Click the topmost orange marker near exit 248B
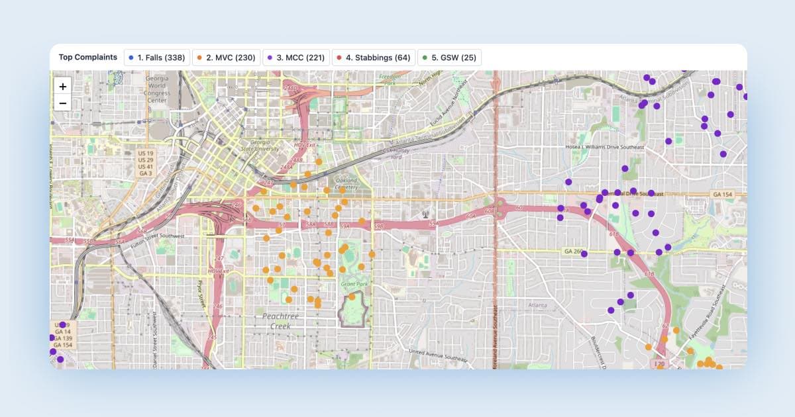This screenshot has width=795, height=417. coord(319,162)
